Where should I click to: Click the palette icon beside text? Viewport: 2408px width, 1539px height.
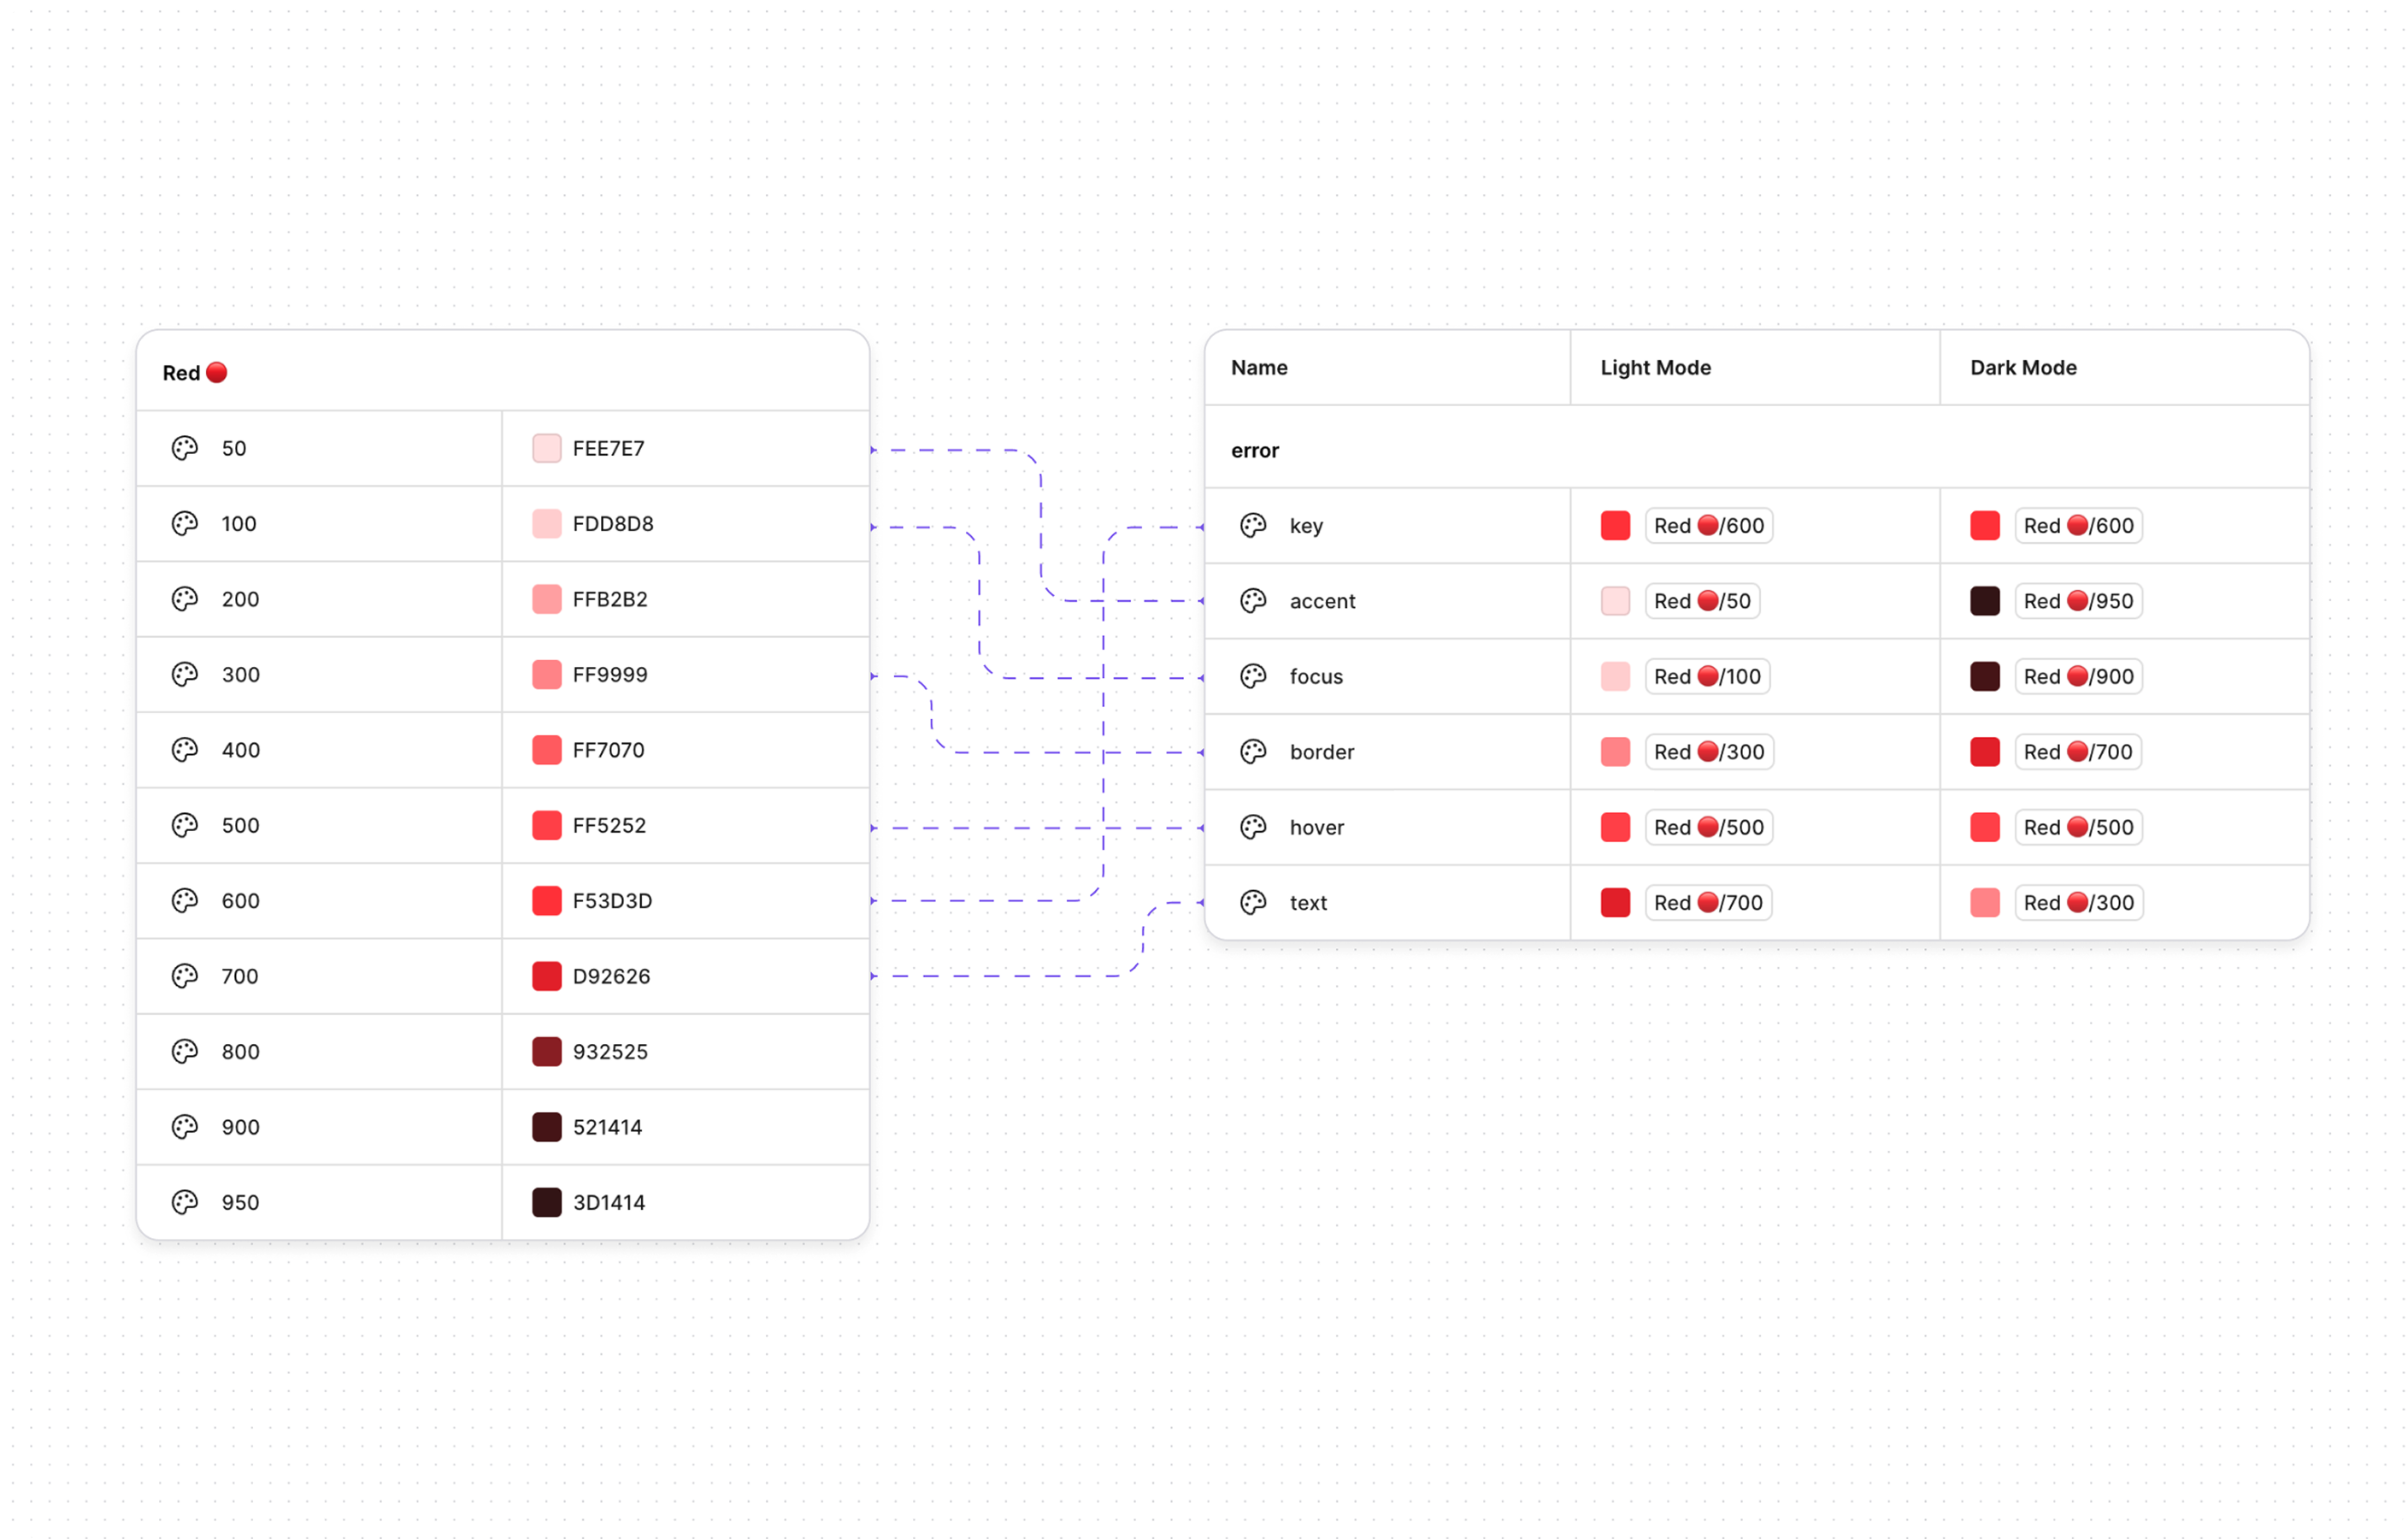pos(1253,903)
